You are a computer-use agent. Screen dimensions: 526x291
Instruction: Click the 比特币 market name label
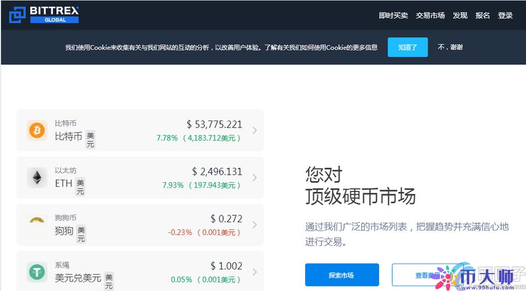(x=69, y=136)
